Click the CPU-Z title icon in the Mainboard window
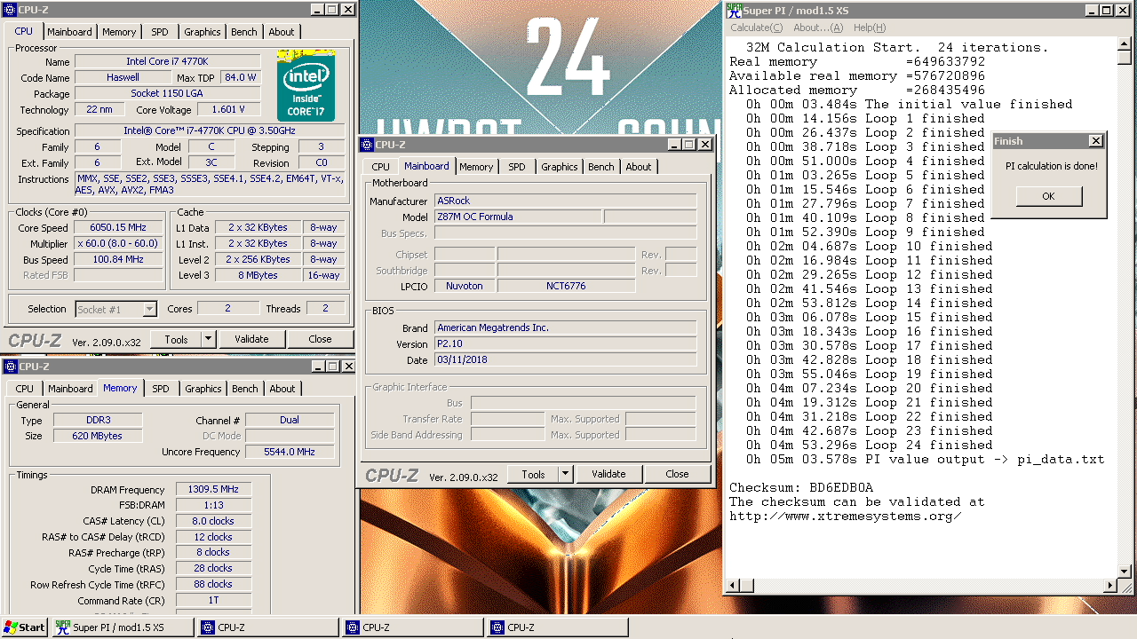Viewport: 1137px width, 639px height. click(x=367, y=145)
